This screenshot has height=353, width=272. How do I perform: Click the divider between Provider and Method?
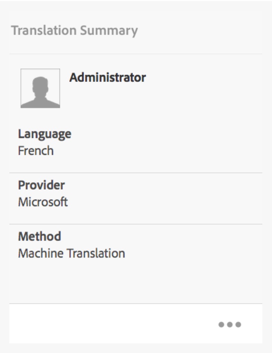point(136,224)
